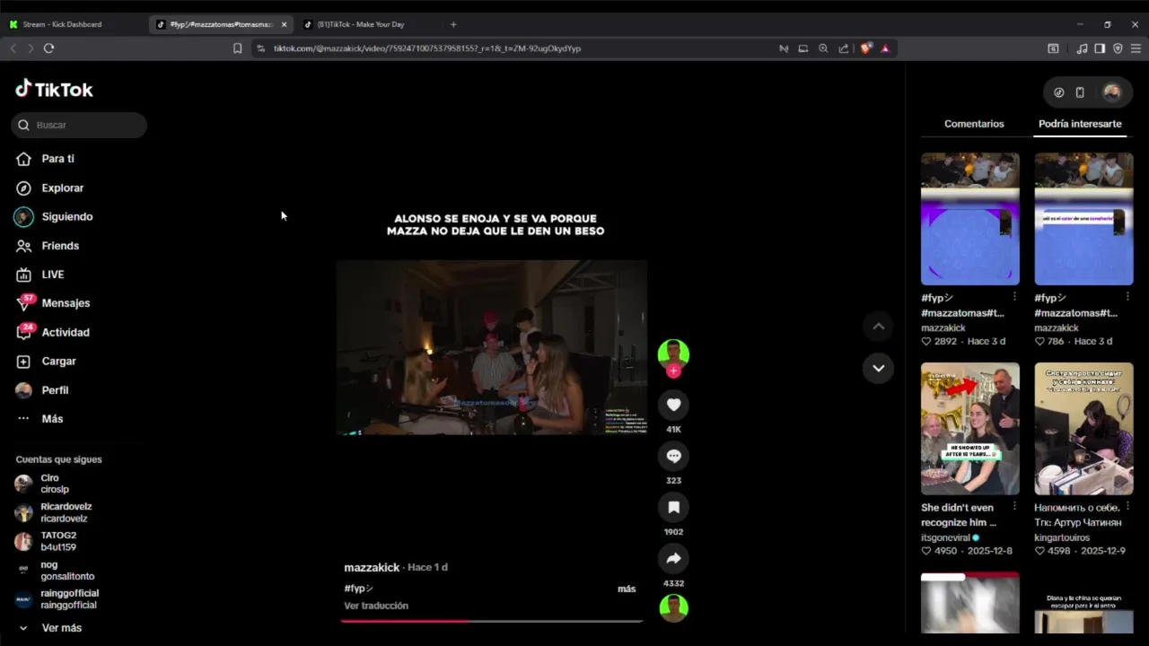The image size is (1149, 646).
Task: Click the playing video frame
Action: point(492,347)
